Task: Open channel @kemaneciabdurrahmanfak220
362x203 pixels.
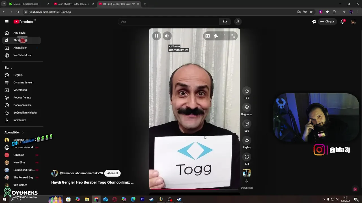Action: click(x=81, y=173)
